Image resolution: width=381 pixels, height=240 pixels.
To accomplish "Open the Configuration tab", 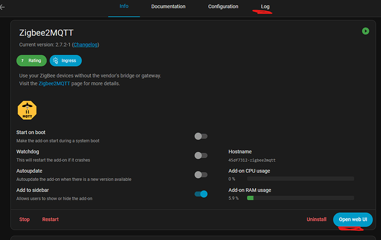I will (x=223, y=7).
